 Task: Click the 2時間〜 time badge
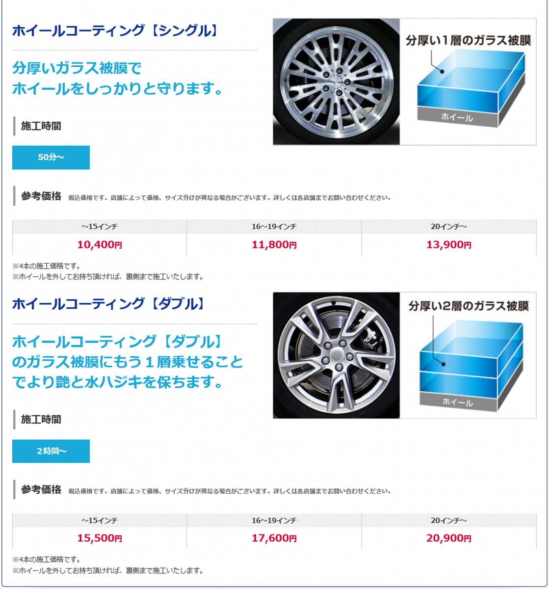(51, 451)
